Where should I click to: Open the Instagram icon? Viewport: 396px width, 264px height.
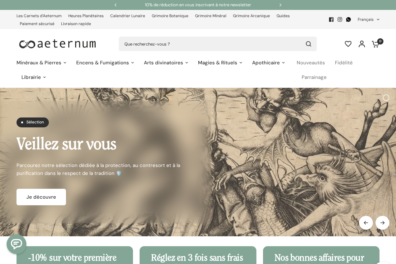pyautogui.click(x=340, y=19)
